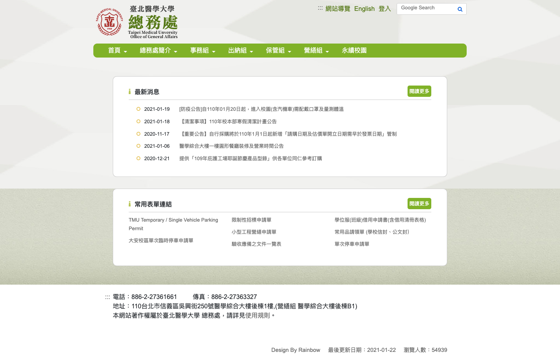Click the 登入 login link

[x=384, y=9]
